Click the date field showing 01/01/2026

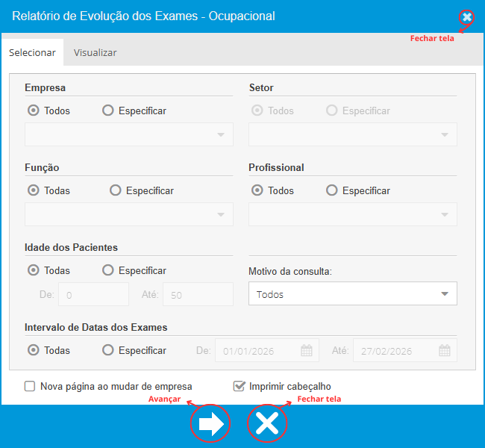pyautogui.click(x=267, y=350)
